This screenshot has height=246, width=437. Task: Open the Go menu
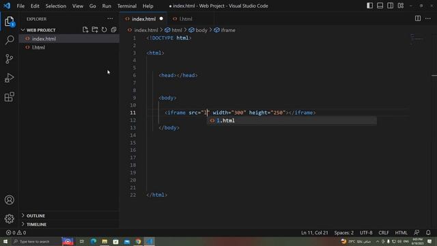pos(93,6)
